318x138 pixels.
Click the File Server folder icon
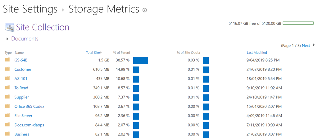coord(7,116)
